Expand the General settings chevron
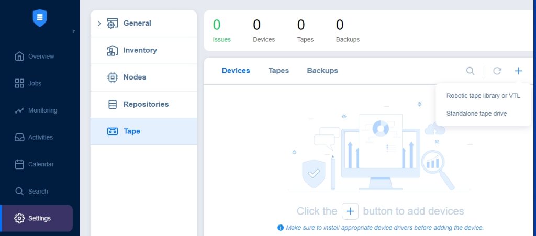The image size is (536, 236). 99,23
